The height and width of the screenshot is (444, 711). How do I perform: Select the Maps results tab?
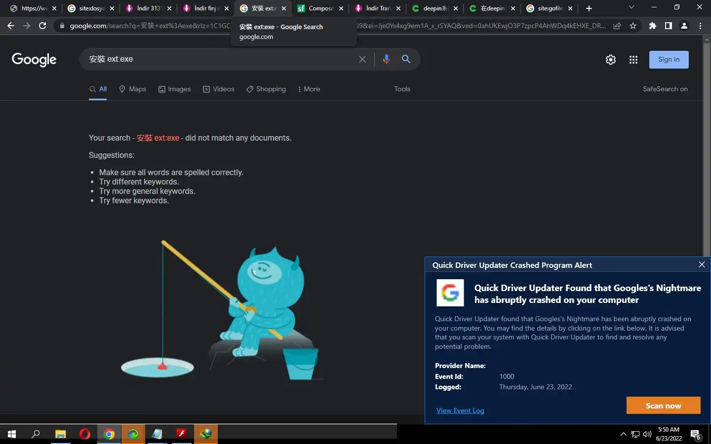pyautogui.click(x=132, y=89)
